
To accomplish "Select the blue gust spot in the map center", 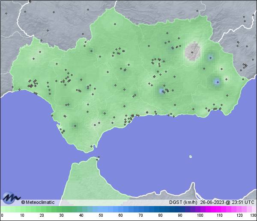I will coord(161,91).
